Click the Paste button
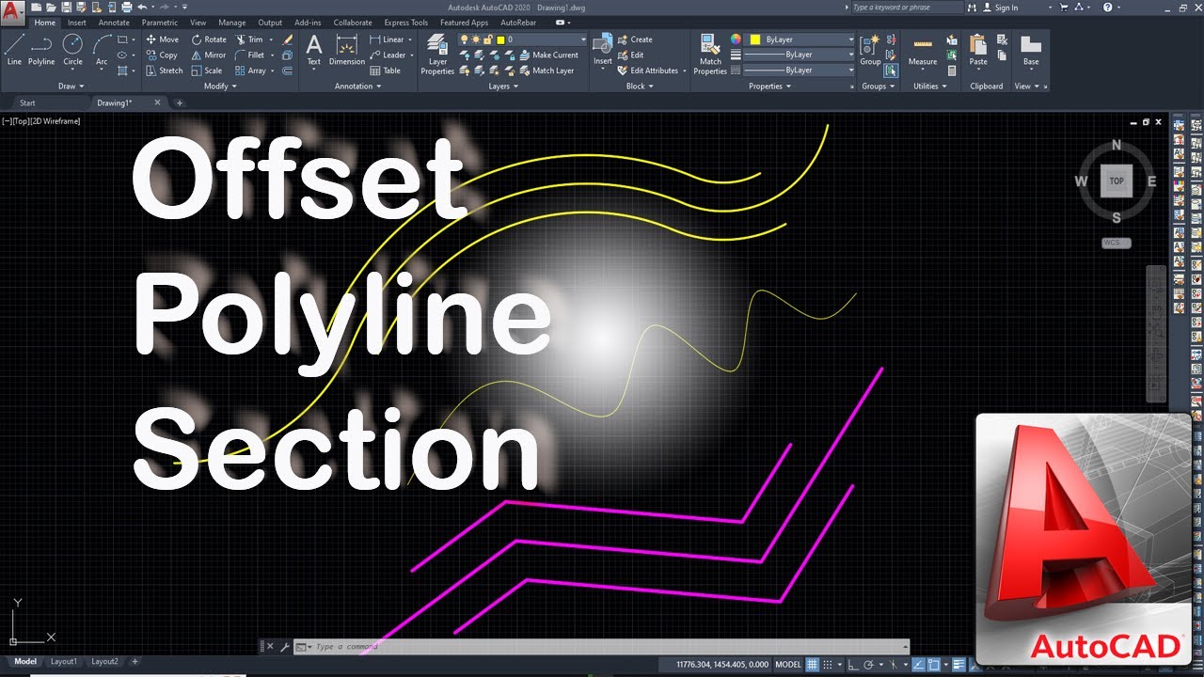 (x=978, y=50)
